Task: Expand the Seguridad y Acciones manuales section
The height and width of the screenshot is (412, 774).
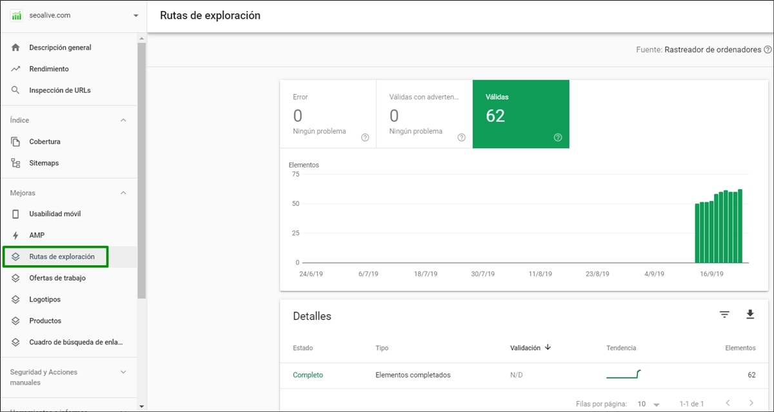Action: pos(123,371)
